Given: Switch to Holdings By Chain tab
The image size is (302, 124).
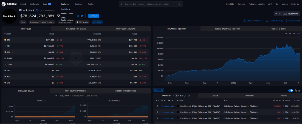Looking at the screenshot, I should point(76,29).
